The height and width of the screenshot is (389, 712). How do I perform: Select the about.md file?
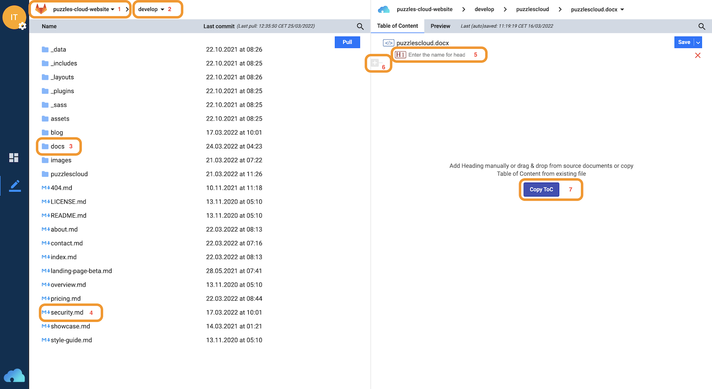pyautogui.click(x=59, y=229)
